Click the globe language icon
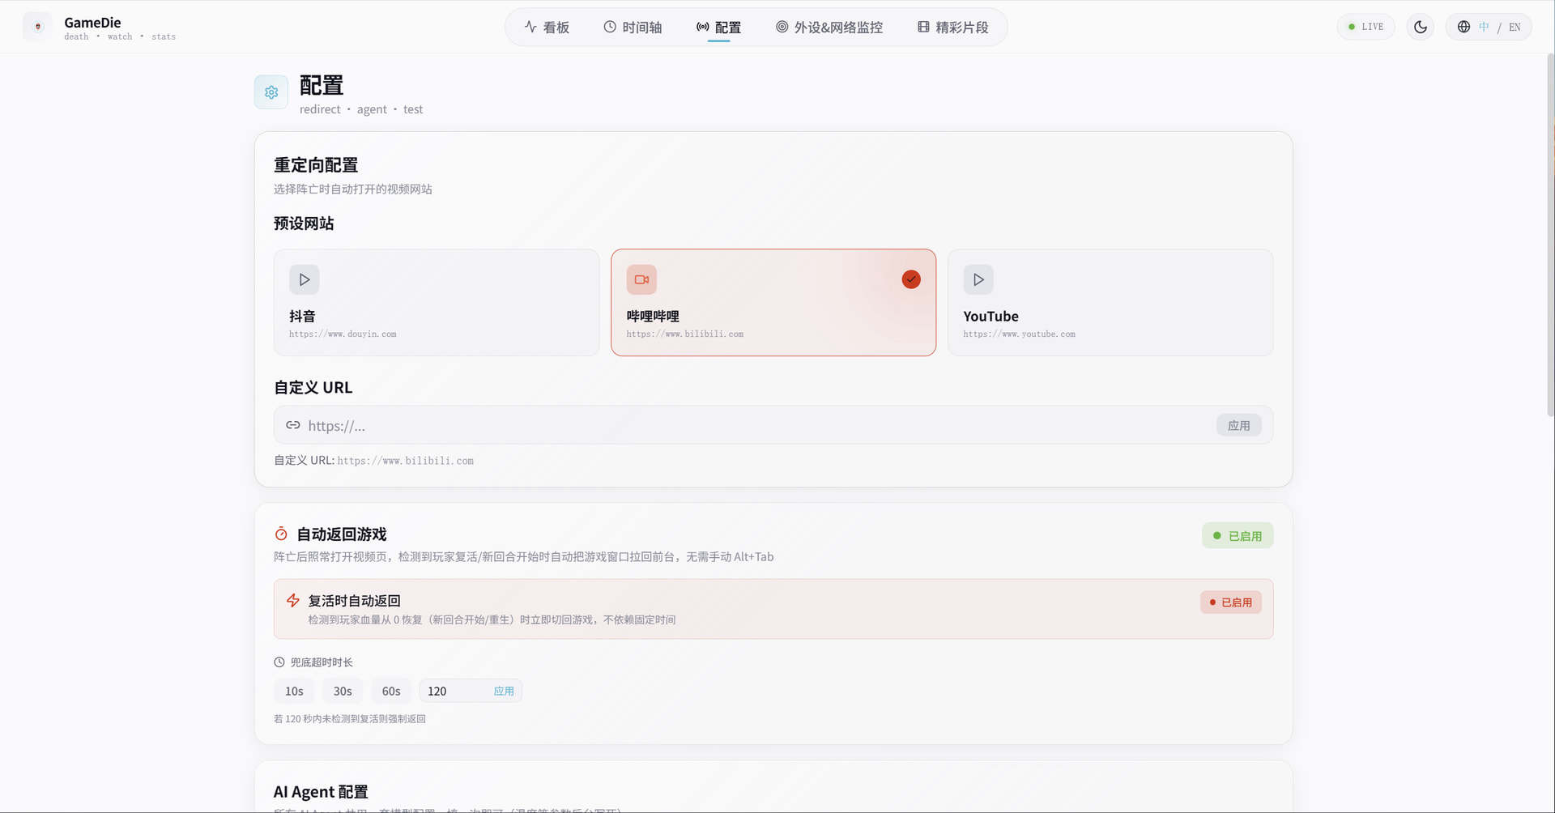 click(1463, 27)
